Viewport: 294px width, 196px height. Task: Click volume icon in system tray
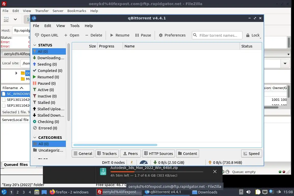(248, 192)
